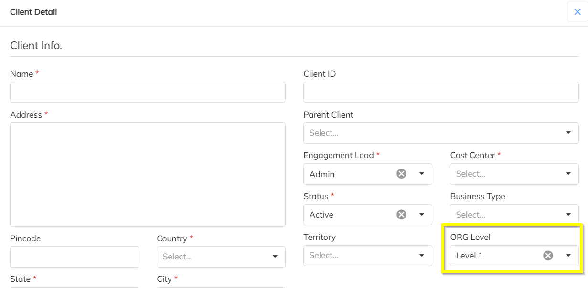Click the Country dropdown arrow icon
Screen dimensions: 588x288
pos(275,257)
